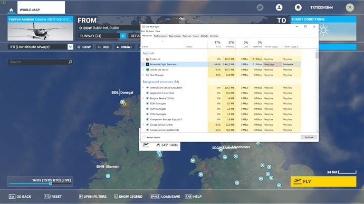Screen dimensions: 364x204
Task: Collapse Task Manager with Fewer details
Action: (151, 137)
